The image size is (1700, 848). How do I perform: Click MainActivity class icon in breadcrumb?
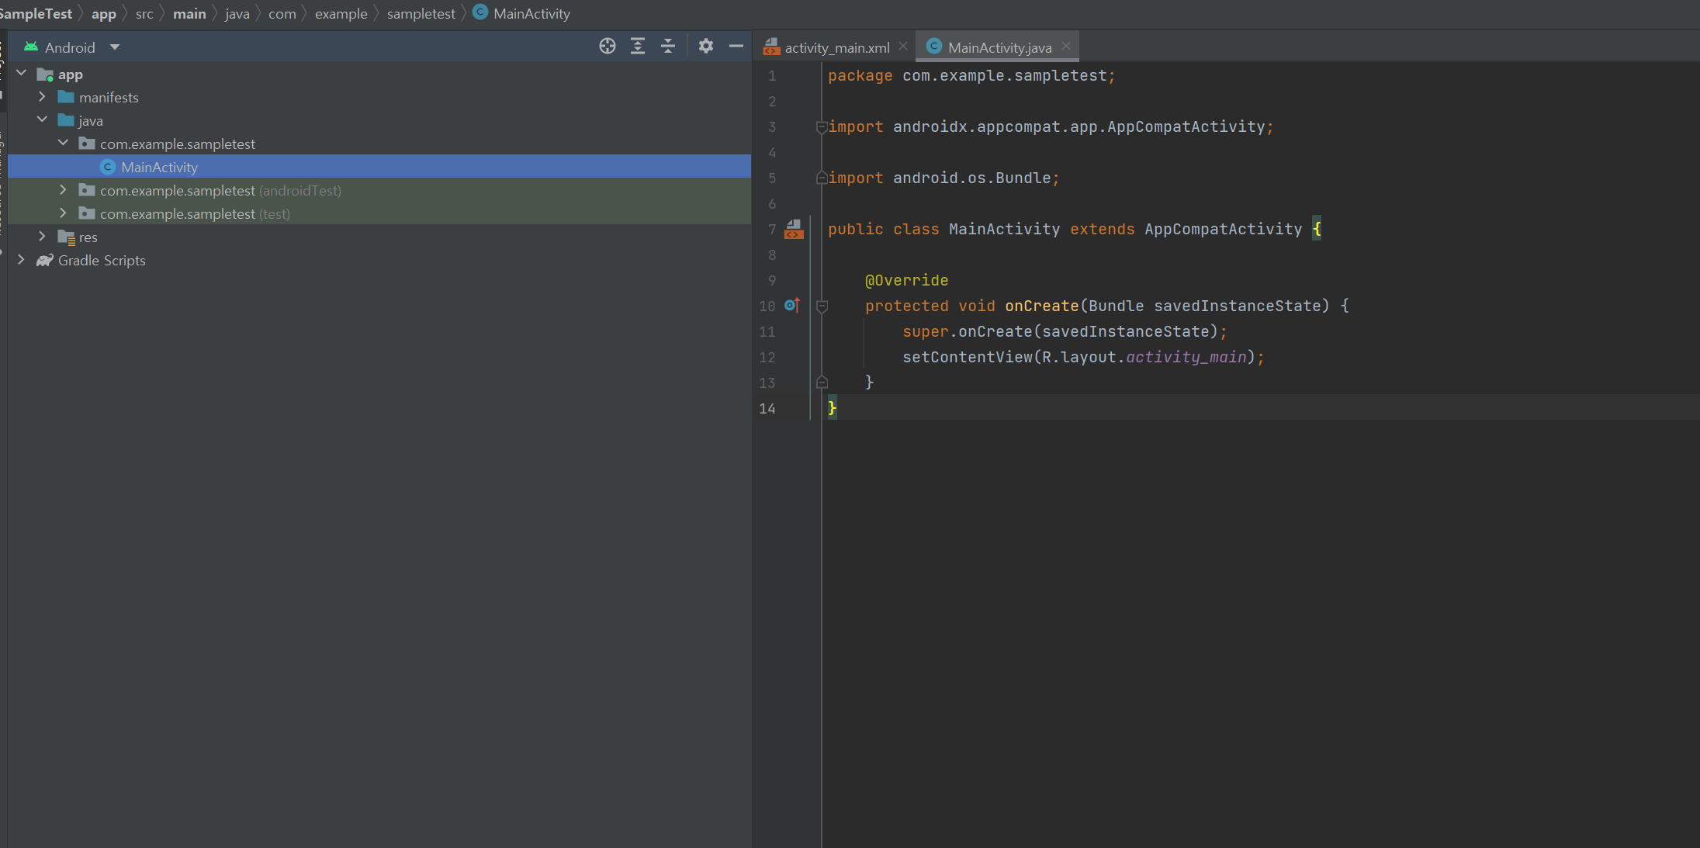[x=480, y=13]
